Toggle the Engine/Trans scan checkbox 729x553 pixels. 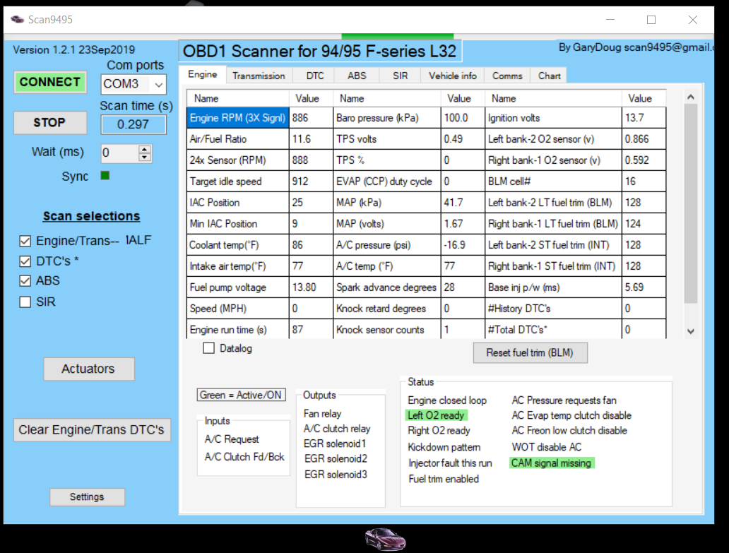pyautogui.click(x=25, y=241)
